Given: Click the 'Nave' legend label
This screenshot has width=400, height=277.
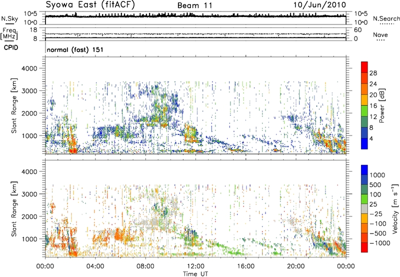Looking at the screenshot, I should tap(380, 34).
